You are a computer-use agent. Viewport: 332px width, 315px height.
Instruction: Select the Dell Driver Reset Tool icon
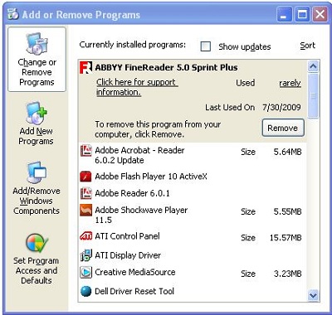pyautogui.click(x=85, y=291)
